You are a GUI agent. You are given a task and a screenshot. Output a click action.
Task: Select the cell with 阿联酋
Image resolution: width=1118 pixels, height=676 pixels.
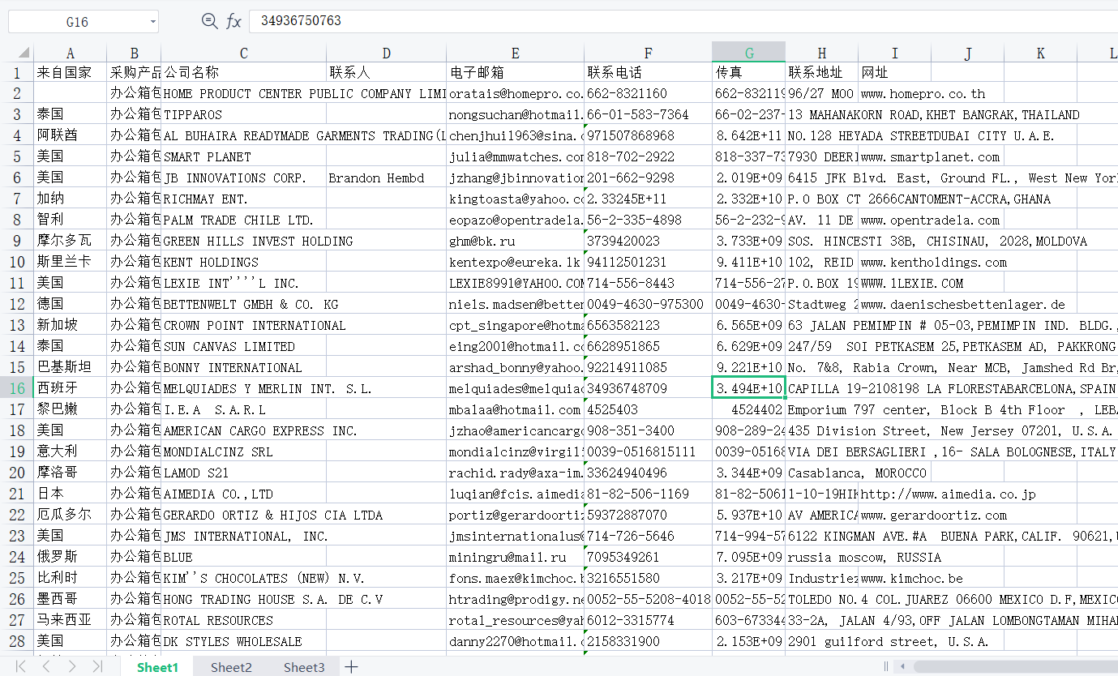point(70,135)
